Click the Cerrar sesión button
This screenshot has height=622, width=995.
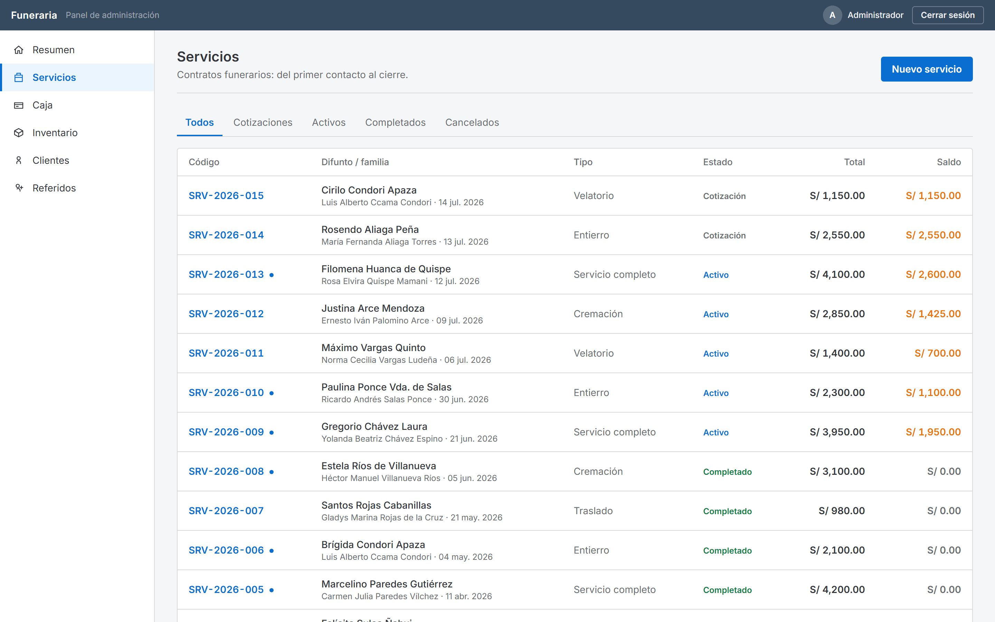947,15
